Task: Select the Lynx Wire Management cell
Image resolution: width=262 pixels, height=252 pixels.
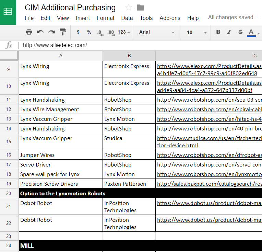Action: [61, 109]
